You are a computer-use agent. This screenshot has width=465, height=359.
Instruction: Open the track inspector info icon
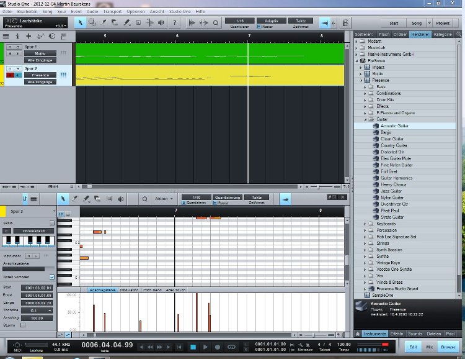(x=17, y=36)
